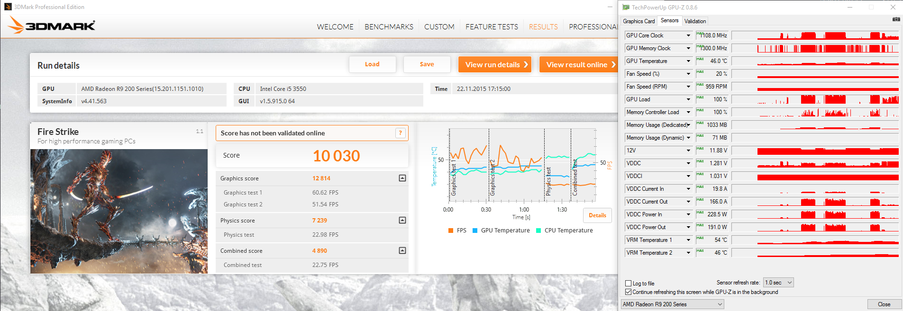The width and height of the screenshot is (903, 311).
Task: Click the GPU Core Clock graph
Action: pos(815,36)
